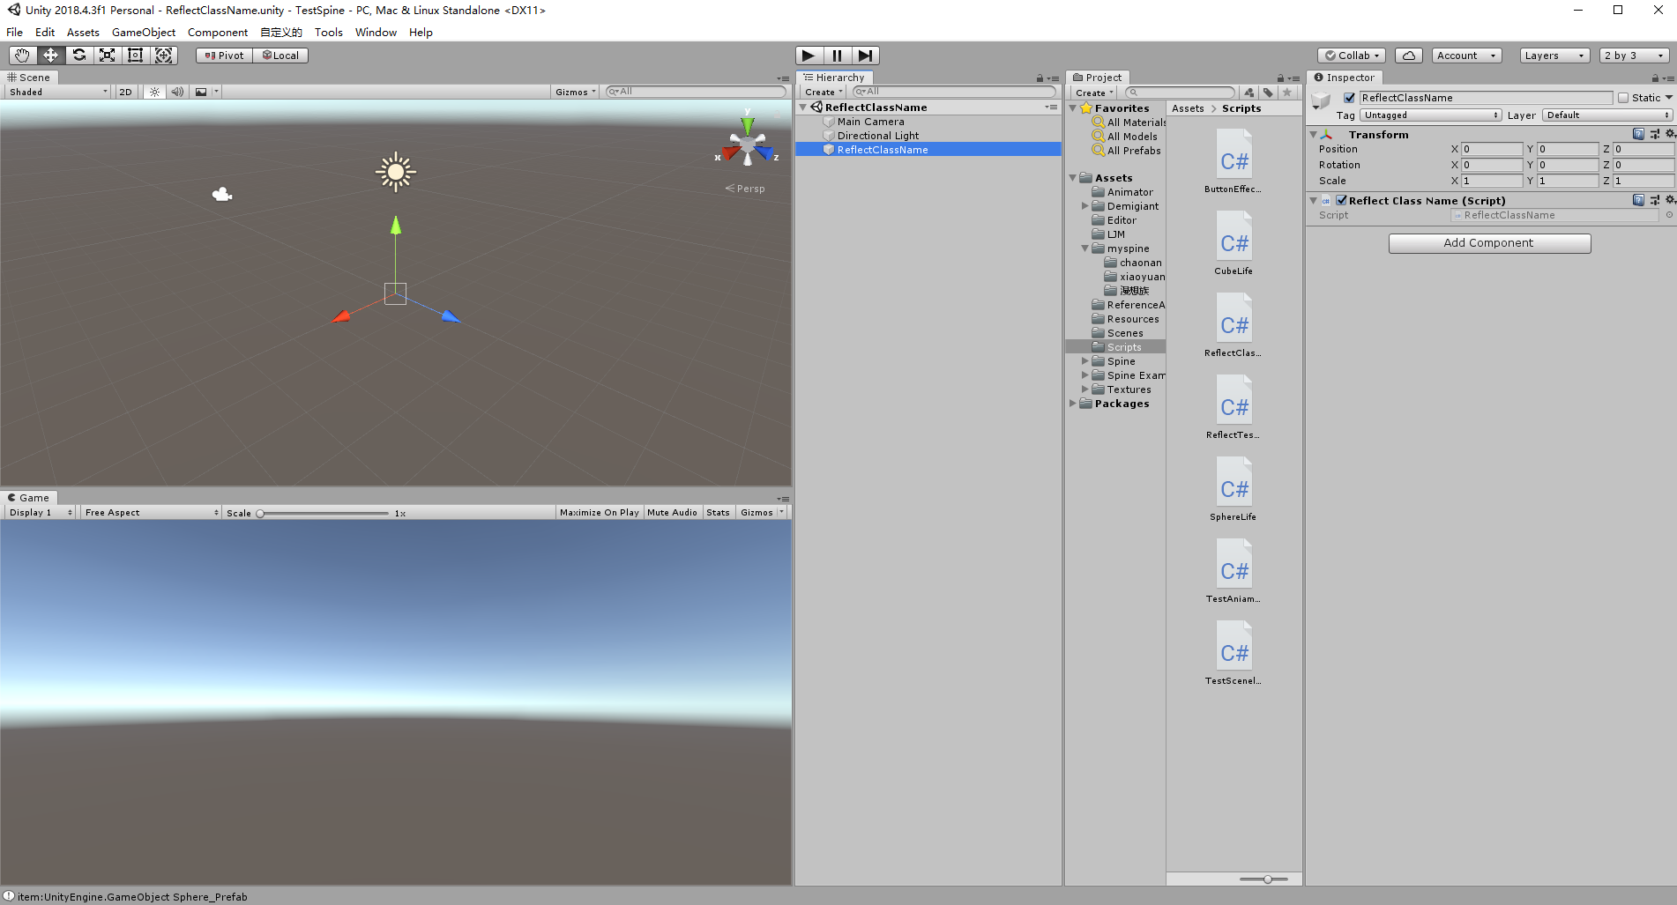Disable Reflect Class Name script checkbox

coord(1341,200)
